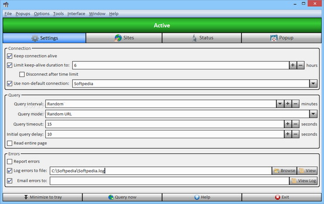Open the non-default connection dropdown arrow
The height and width of the screenshot is (204, 324).
point(313,84)
